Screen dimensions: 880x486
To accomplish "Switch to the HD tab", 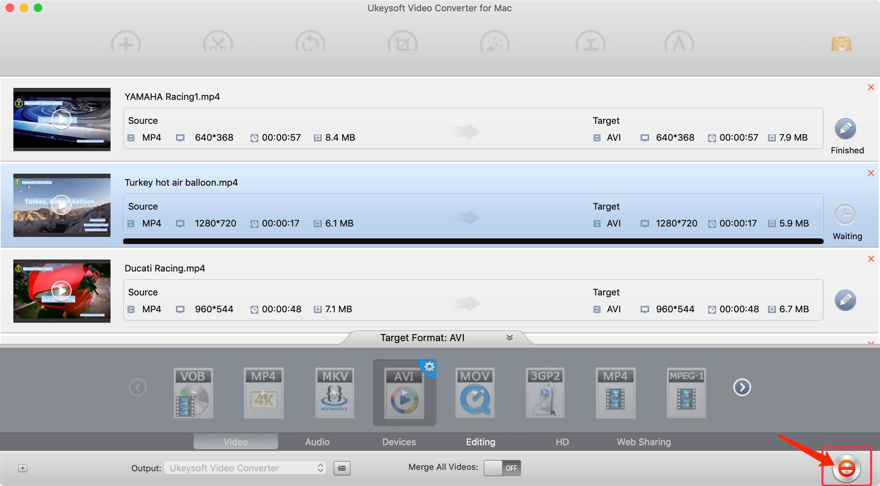I will pos(562,441).
